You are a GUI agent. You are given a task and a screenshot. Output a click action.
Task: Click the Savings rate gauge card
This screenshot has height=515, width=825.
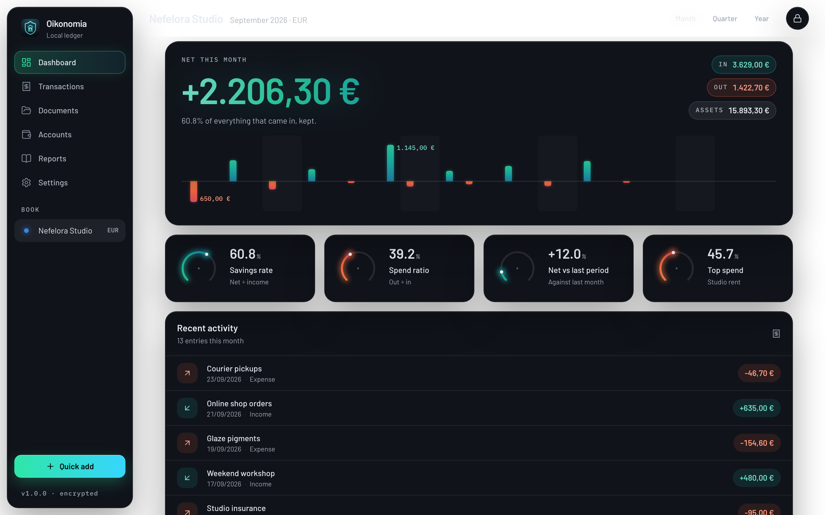click(240, 268)
